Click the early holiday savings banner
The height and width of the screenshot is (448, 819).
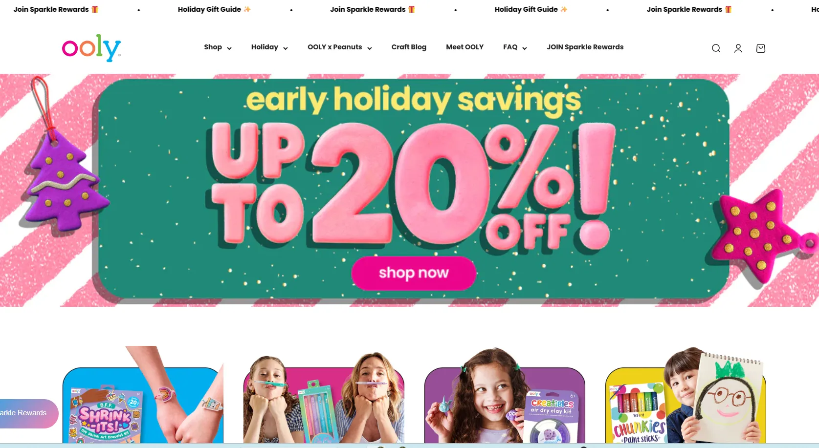(x=409, y=190)
